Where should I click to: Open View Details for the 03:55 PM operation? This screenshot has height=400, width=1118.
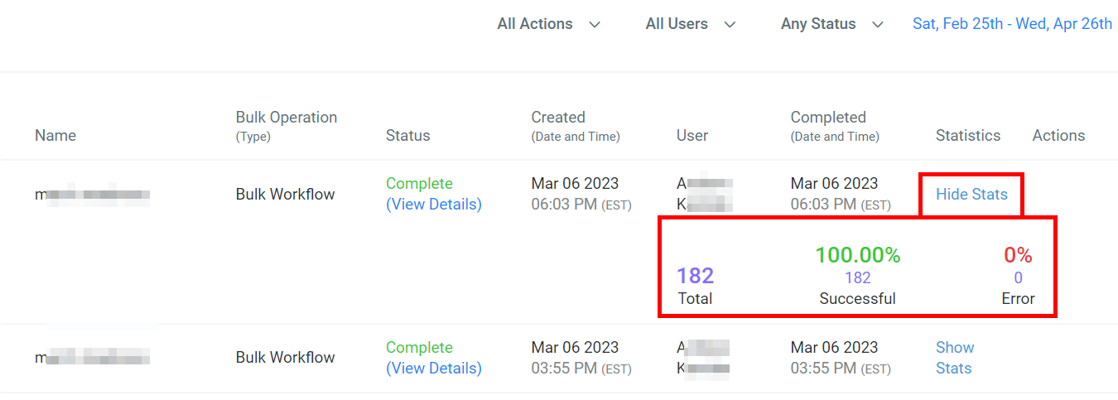[x=433, y=369]
